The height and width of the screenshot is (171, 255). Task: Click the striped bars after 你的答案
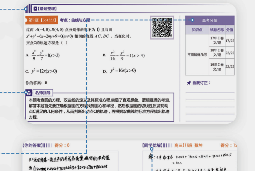click(x=48, y=145)
